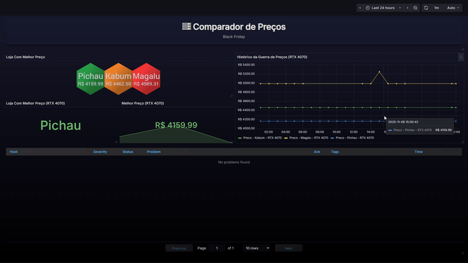The width and height of the screenshot is (468, 263).
Task: Sort by the Problem column header
Action: coord(154,152)
